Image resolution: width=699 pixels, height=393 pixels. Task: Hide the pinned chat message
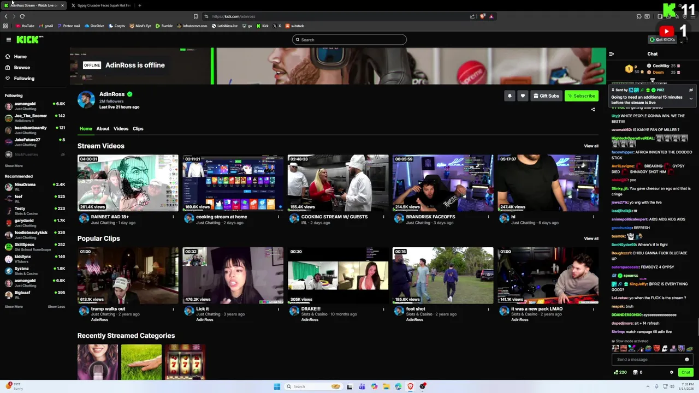691,90
